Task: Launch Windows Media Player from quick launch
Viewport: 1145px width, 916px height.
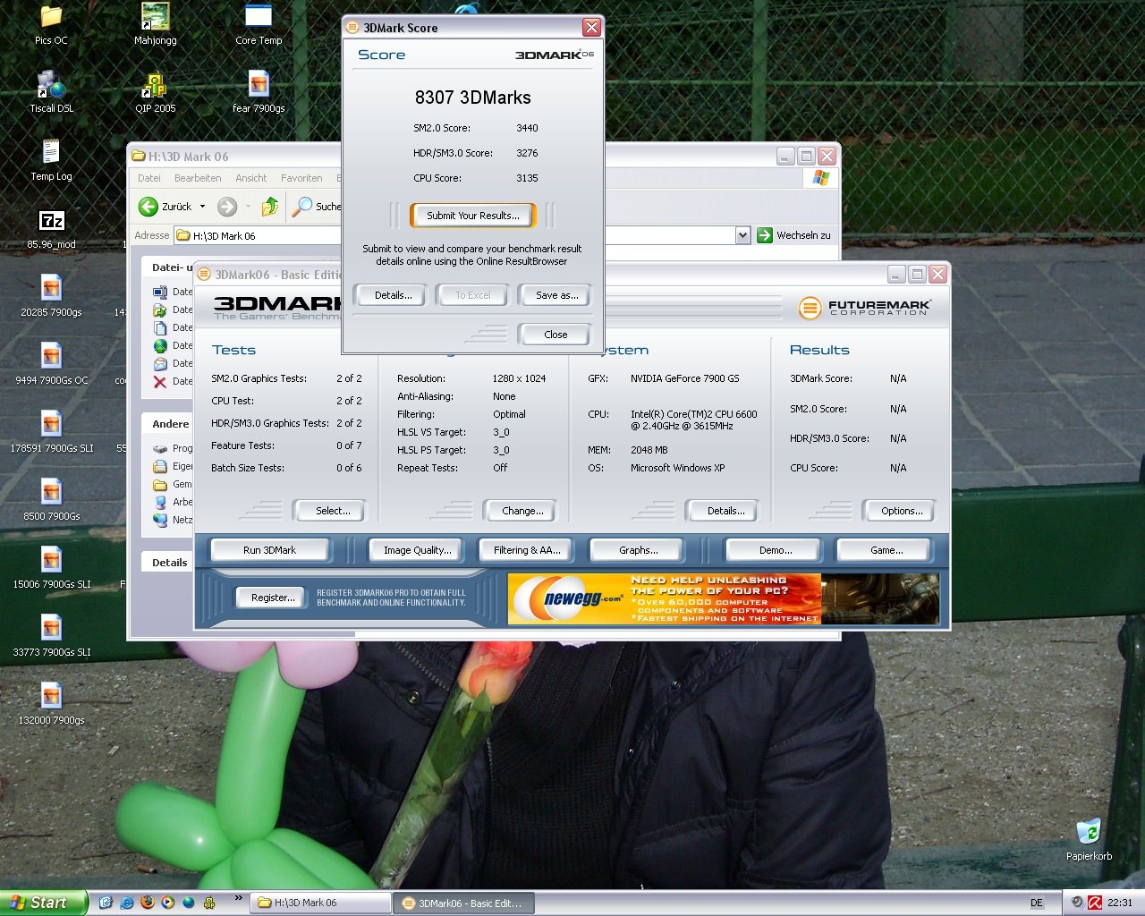Action: point(167,903)
